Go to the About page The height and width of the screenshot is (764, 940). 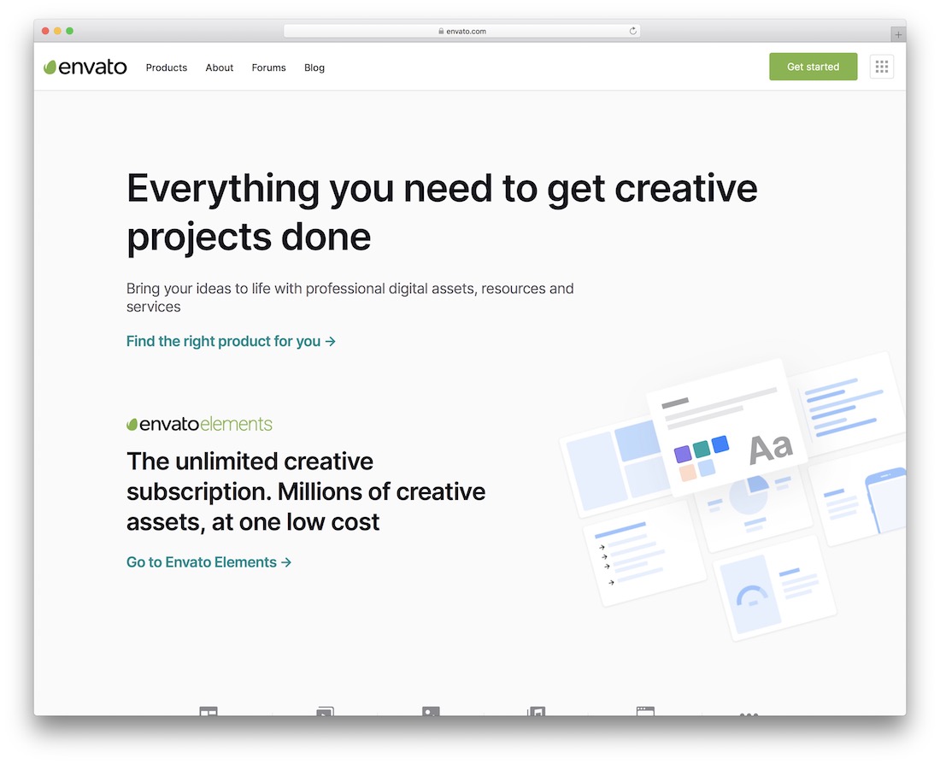[219, 68]
